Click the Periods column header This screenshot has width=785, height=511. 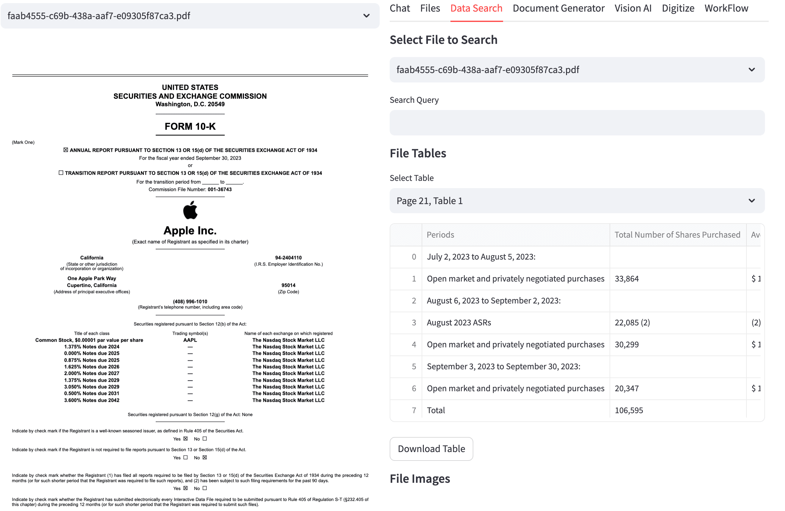(x=516, y=235)
